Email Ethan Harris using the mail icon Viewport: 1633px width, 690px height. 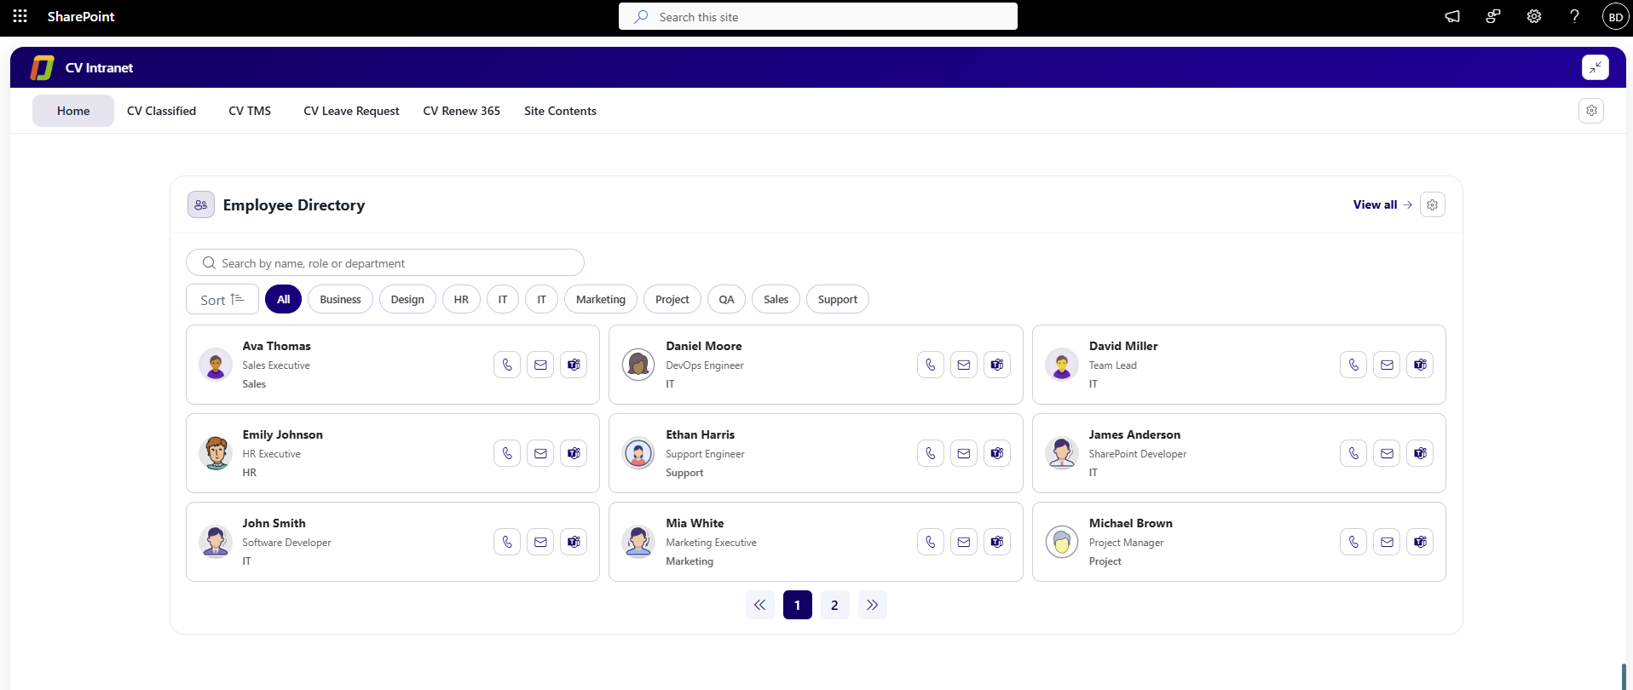coord(964,453)
